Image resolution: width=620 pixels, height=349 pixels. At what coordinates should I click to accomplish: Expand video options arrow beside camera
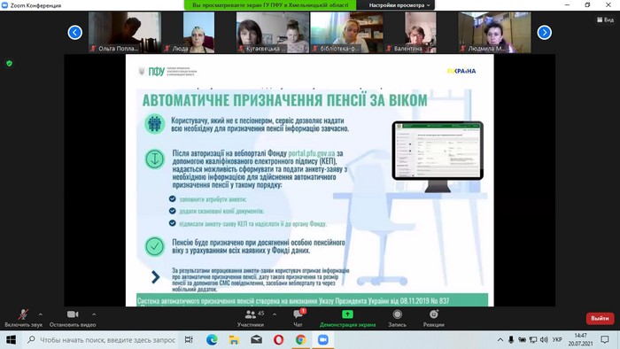click(94, 314)
